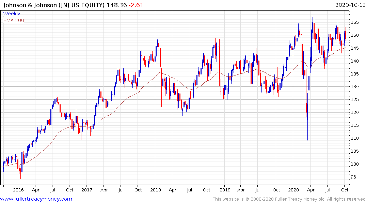Click the price change value -2.61
Screen dimensions: 366x204
[136, 5]
